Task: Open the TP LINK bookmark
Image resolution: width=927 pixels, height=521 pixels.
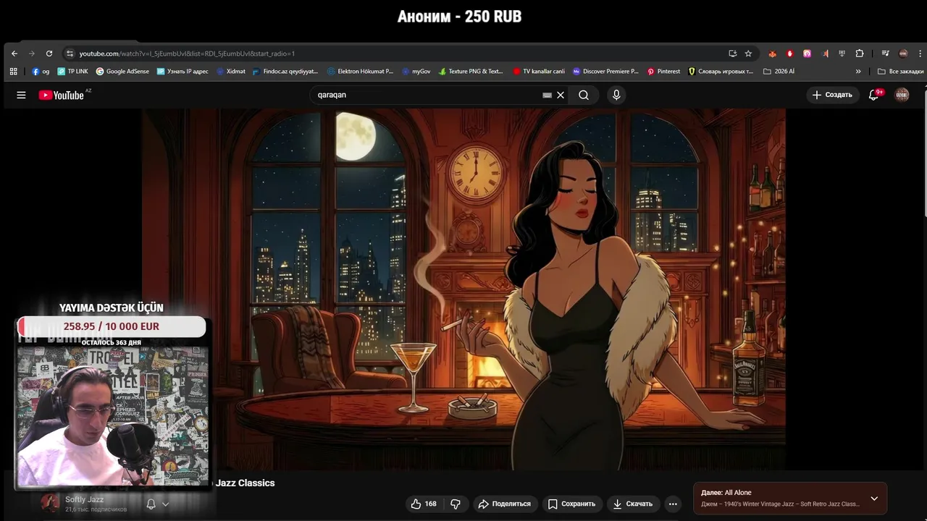Action: point(72,72)
